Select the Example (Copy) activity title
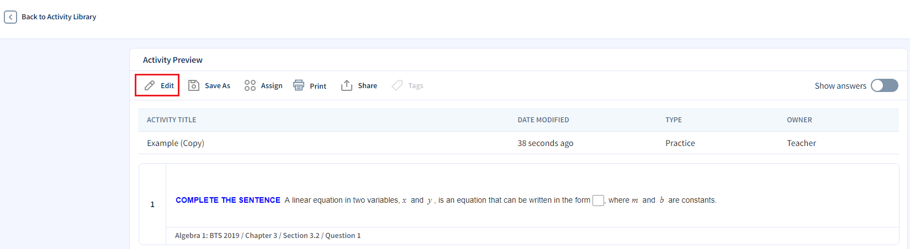This screenshot has width=910, height=249. [176, 143]
